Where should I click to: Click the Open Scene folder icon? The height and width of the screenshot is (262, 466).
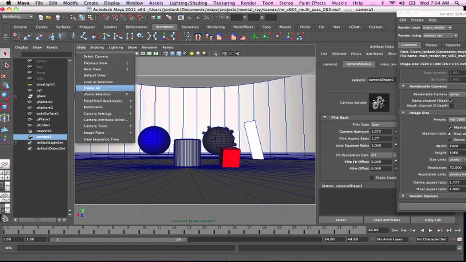point(49,17)
